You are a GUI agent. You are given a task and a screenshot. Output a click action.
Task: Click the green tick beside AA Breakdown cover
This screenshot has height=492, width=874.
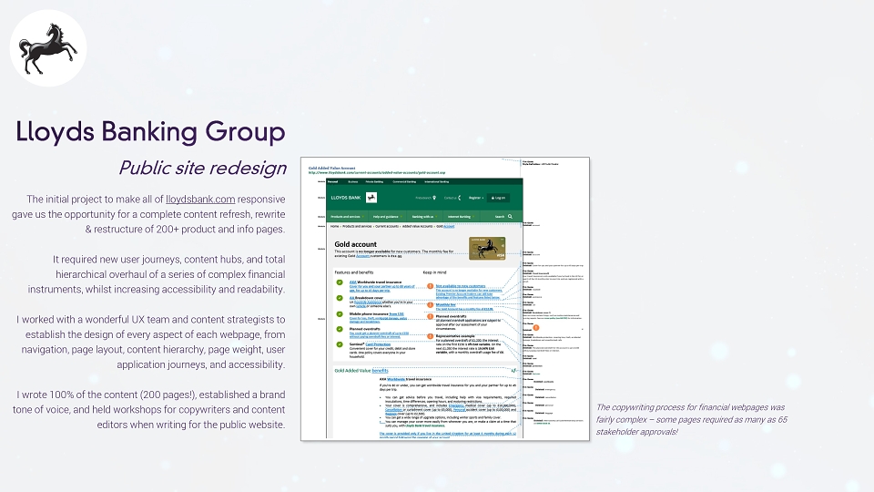[340, 298]
